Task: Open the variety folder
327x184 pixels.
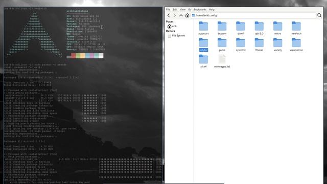Action: 277,44
